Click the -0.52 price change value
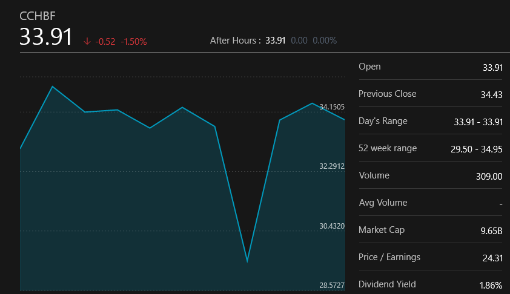 click(x=105, y=42)
